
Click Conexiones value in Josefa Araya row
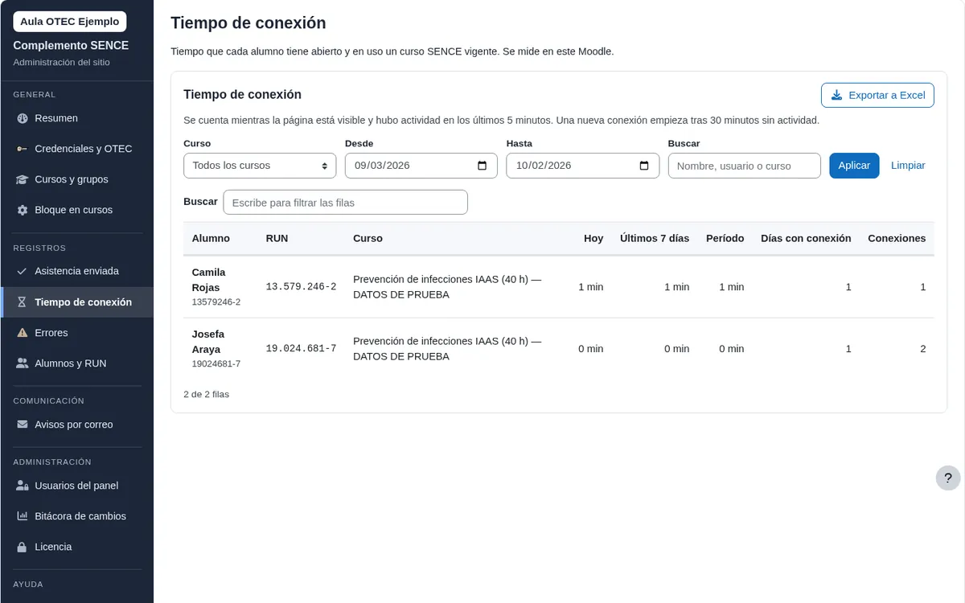pos(922,349)
